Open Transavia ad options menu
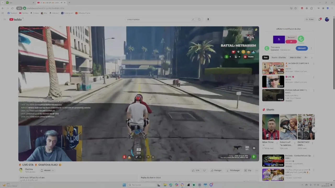 click(311, 48)
